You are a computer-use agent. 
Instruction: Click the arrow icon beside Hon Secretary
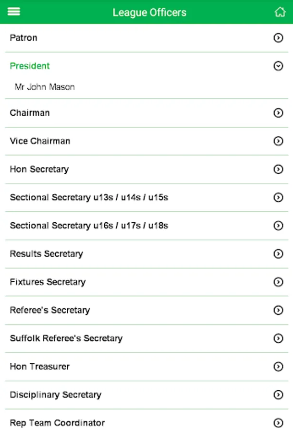tap(278, 169)
